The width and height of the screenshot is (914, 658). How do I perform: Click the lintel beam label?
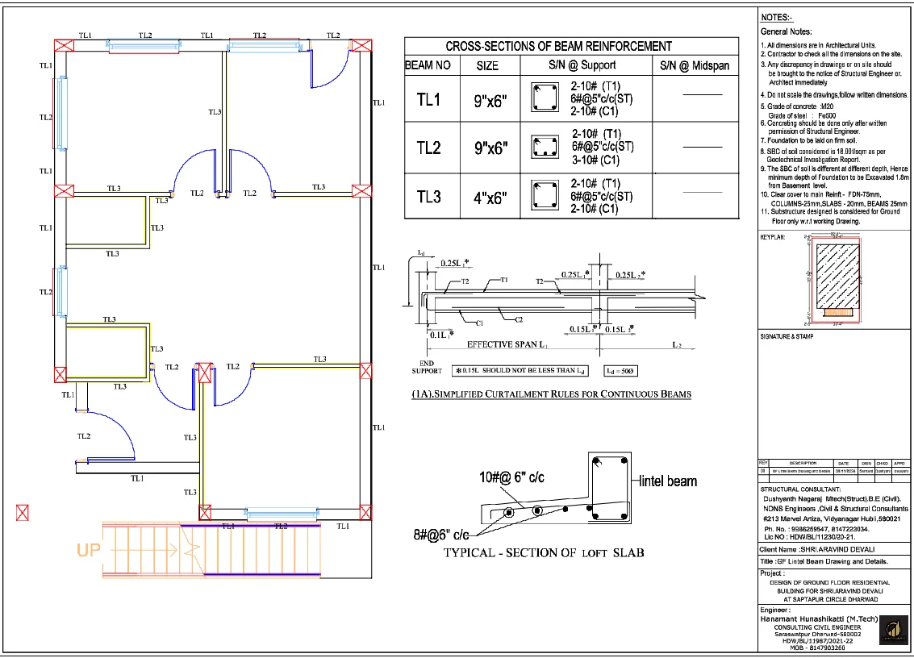click(x=668, y=481)
